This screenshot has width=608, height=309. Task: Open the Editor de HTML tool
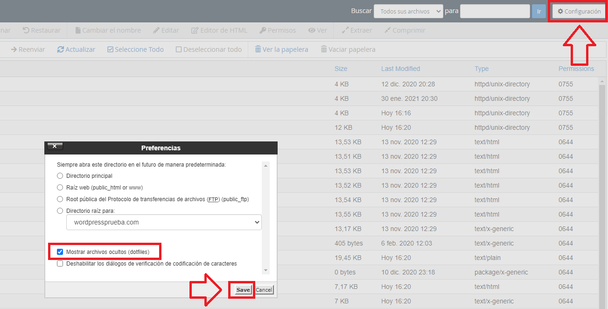(x=195, y=30)
